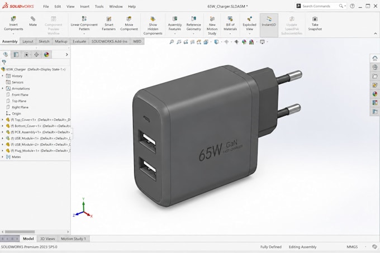Launch the Smart Fasteners tool
The image size is (380, 253).
(x=109, y=23)
